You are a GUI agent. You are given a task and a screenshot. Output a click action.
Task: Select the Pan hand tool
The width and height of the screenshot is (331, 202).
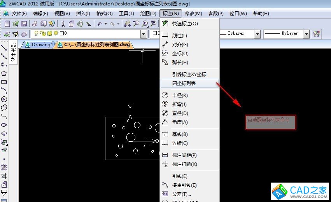(x=128, y=24)
